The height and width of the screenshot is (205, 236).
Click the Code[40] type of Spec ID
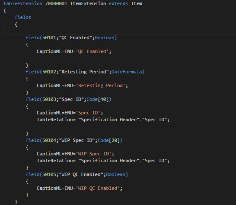pos(98,99)
